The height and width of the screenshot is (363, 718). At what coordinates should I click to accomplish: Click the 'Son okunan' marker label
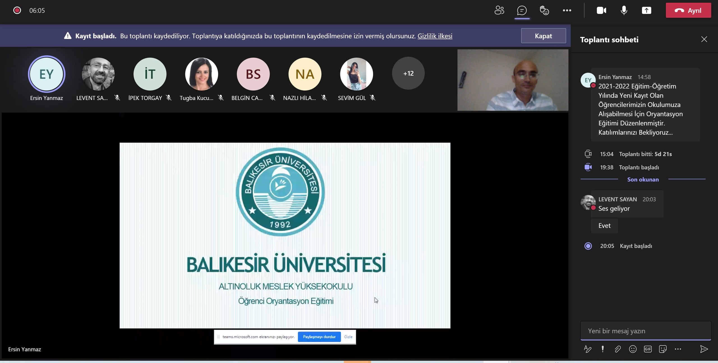click(643, 180)
